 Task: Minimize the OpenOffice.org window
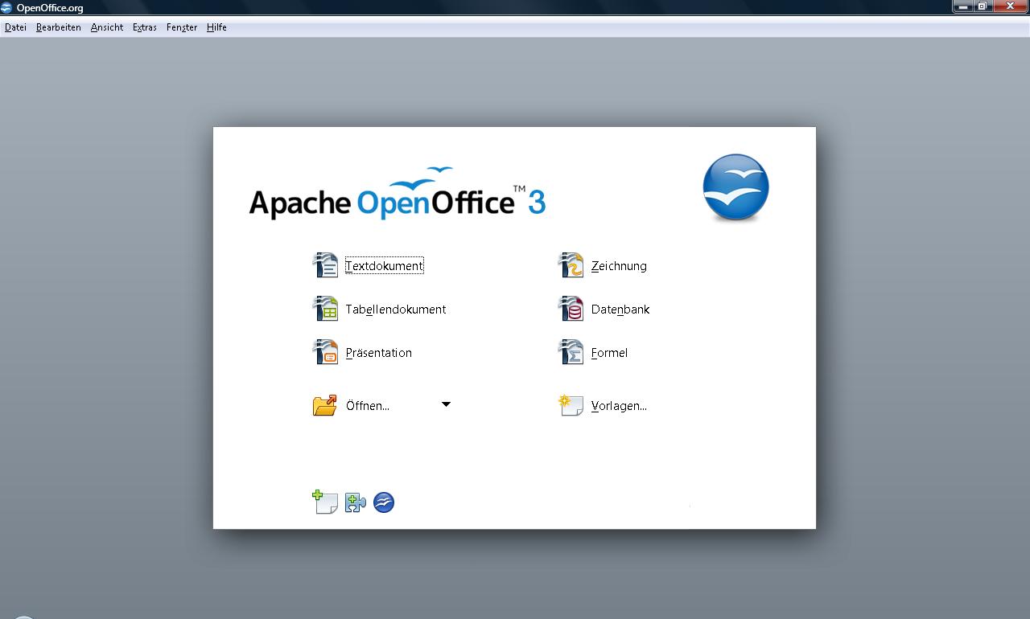pyautogui.click(x=963, y=6)
